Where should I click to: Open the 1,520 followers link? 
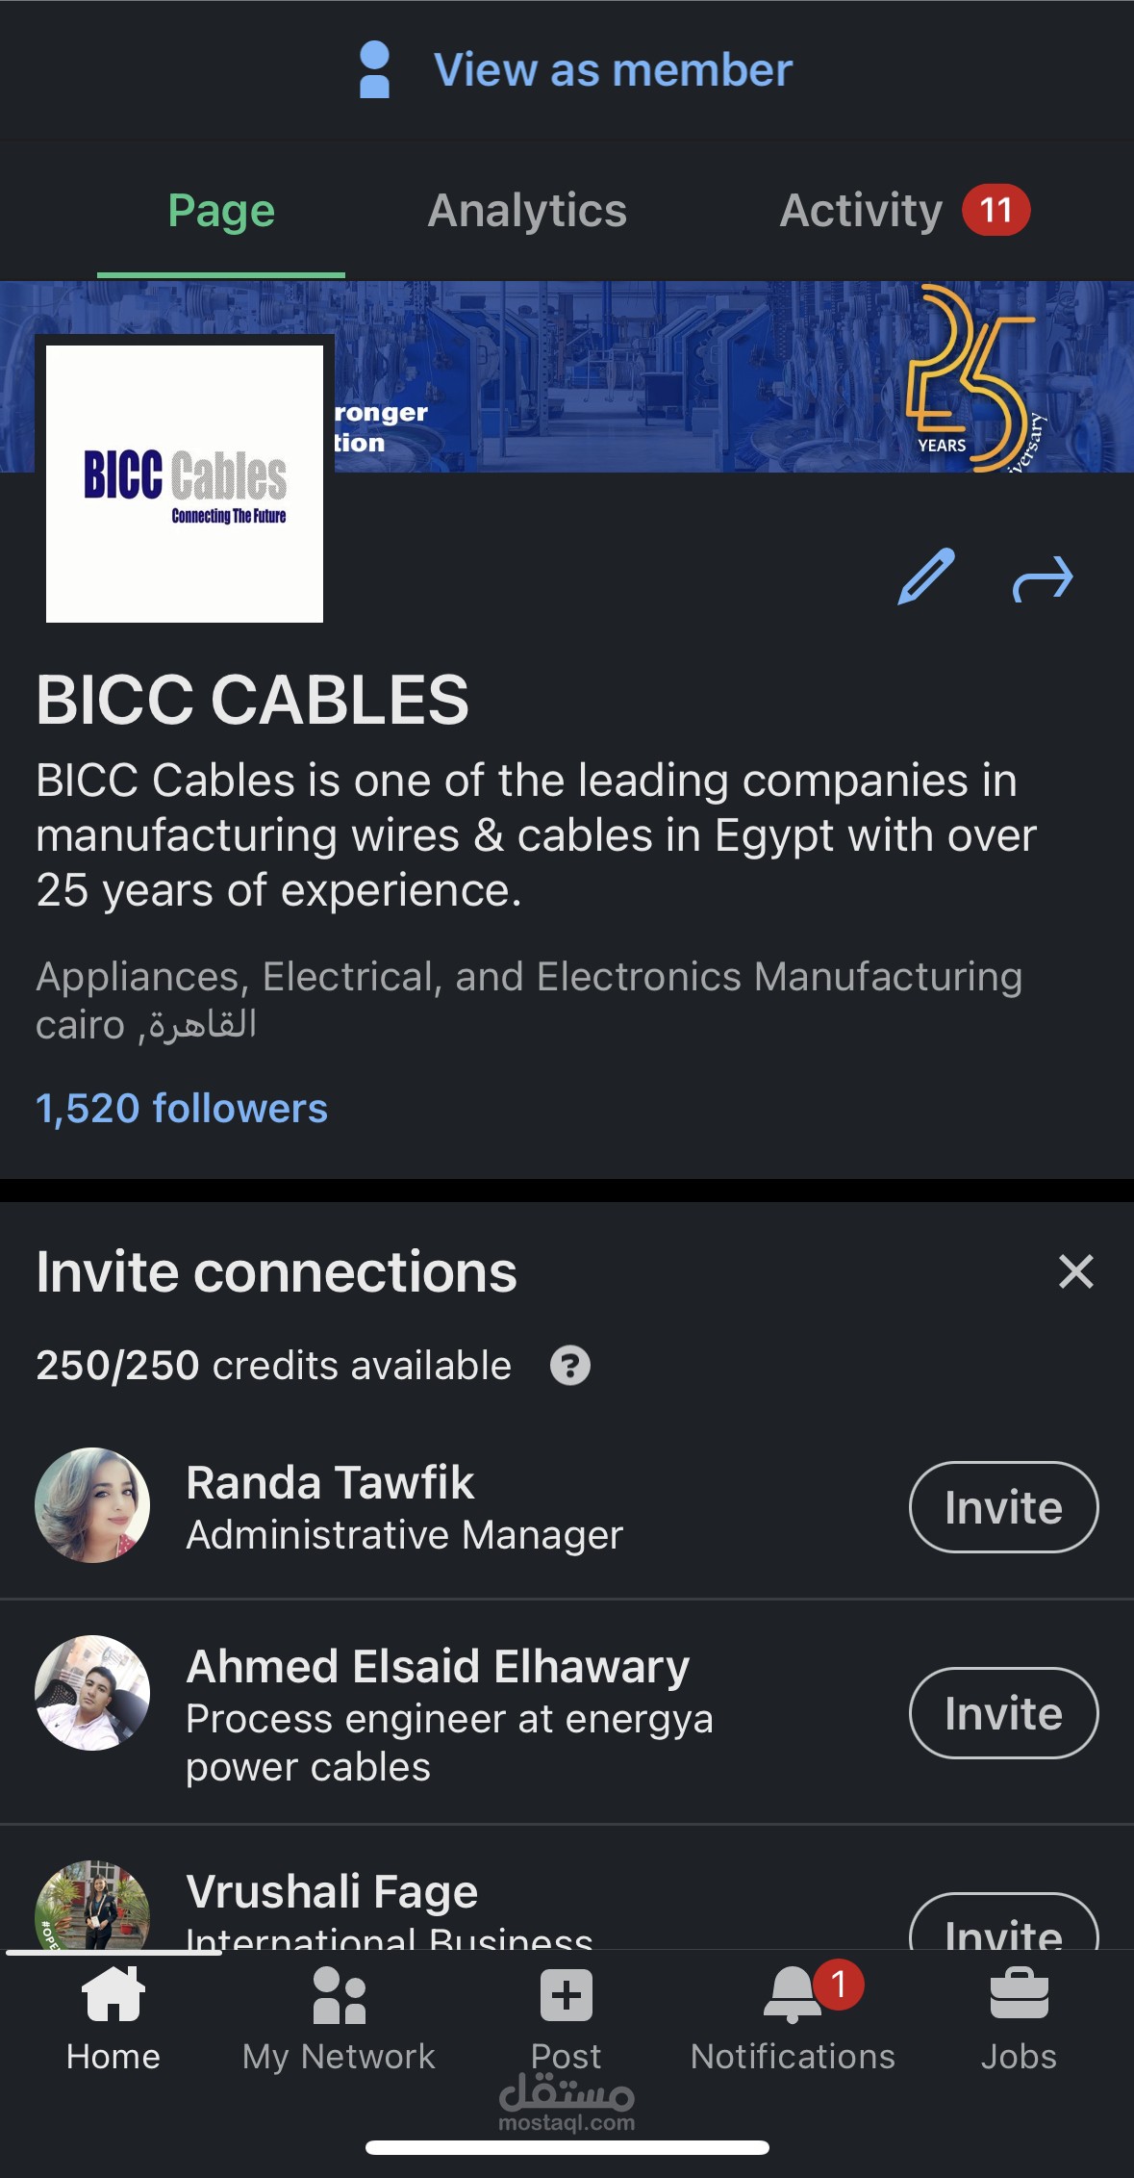tap(182, 1108)
